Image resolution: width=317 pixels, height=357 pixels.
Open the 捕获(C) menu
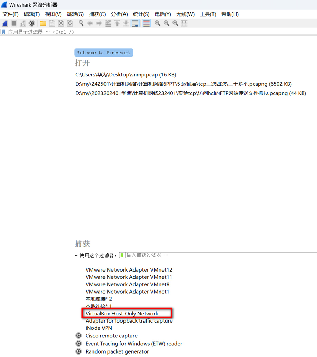tap(97, 14)
